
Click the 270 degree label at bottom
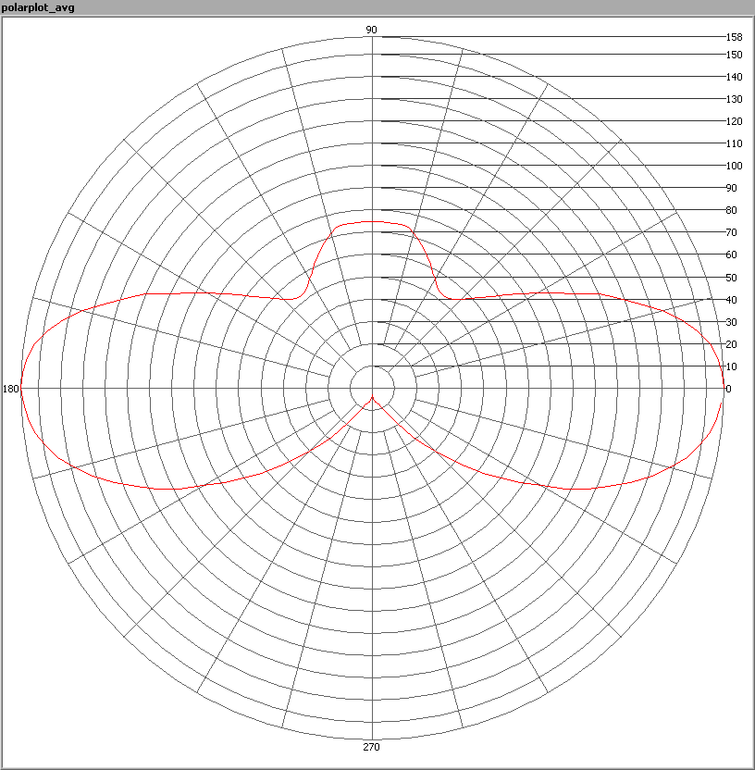[x=371, y=747]
